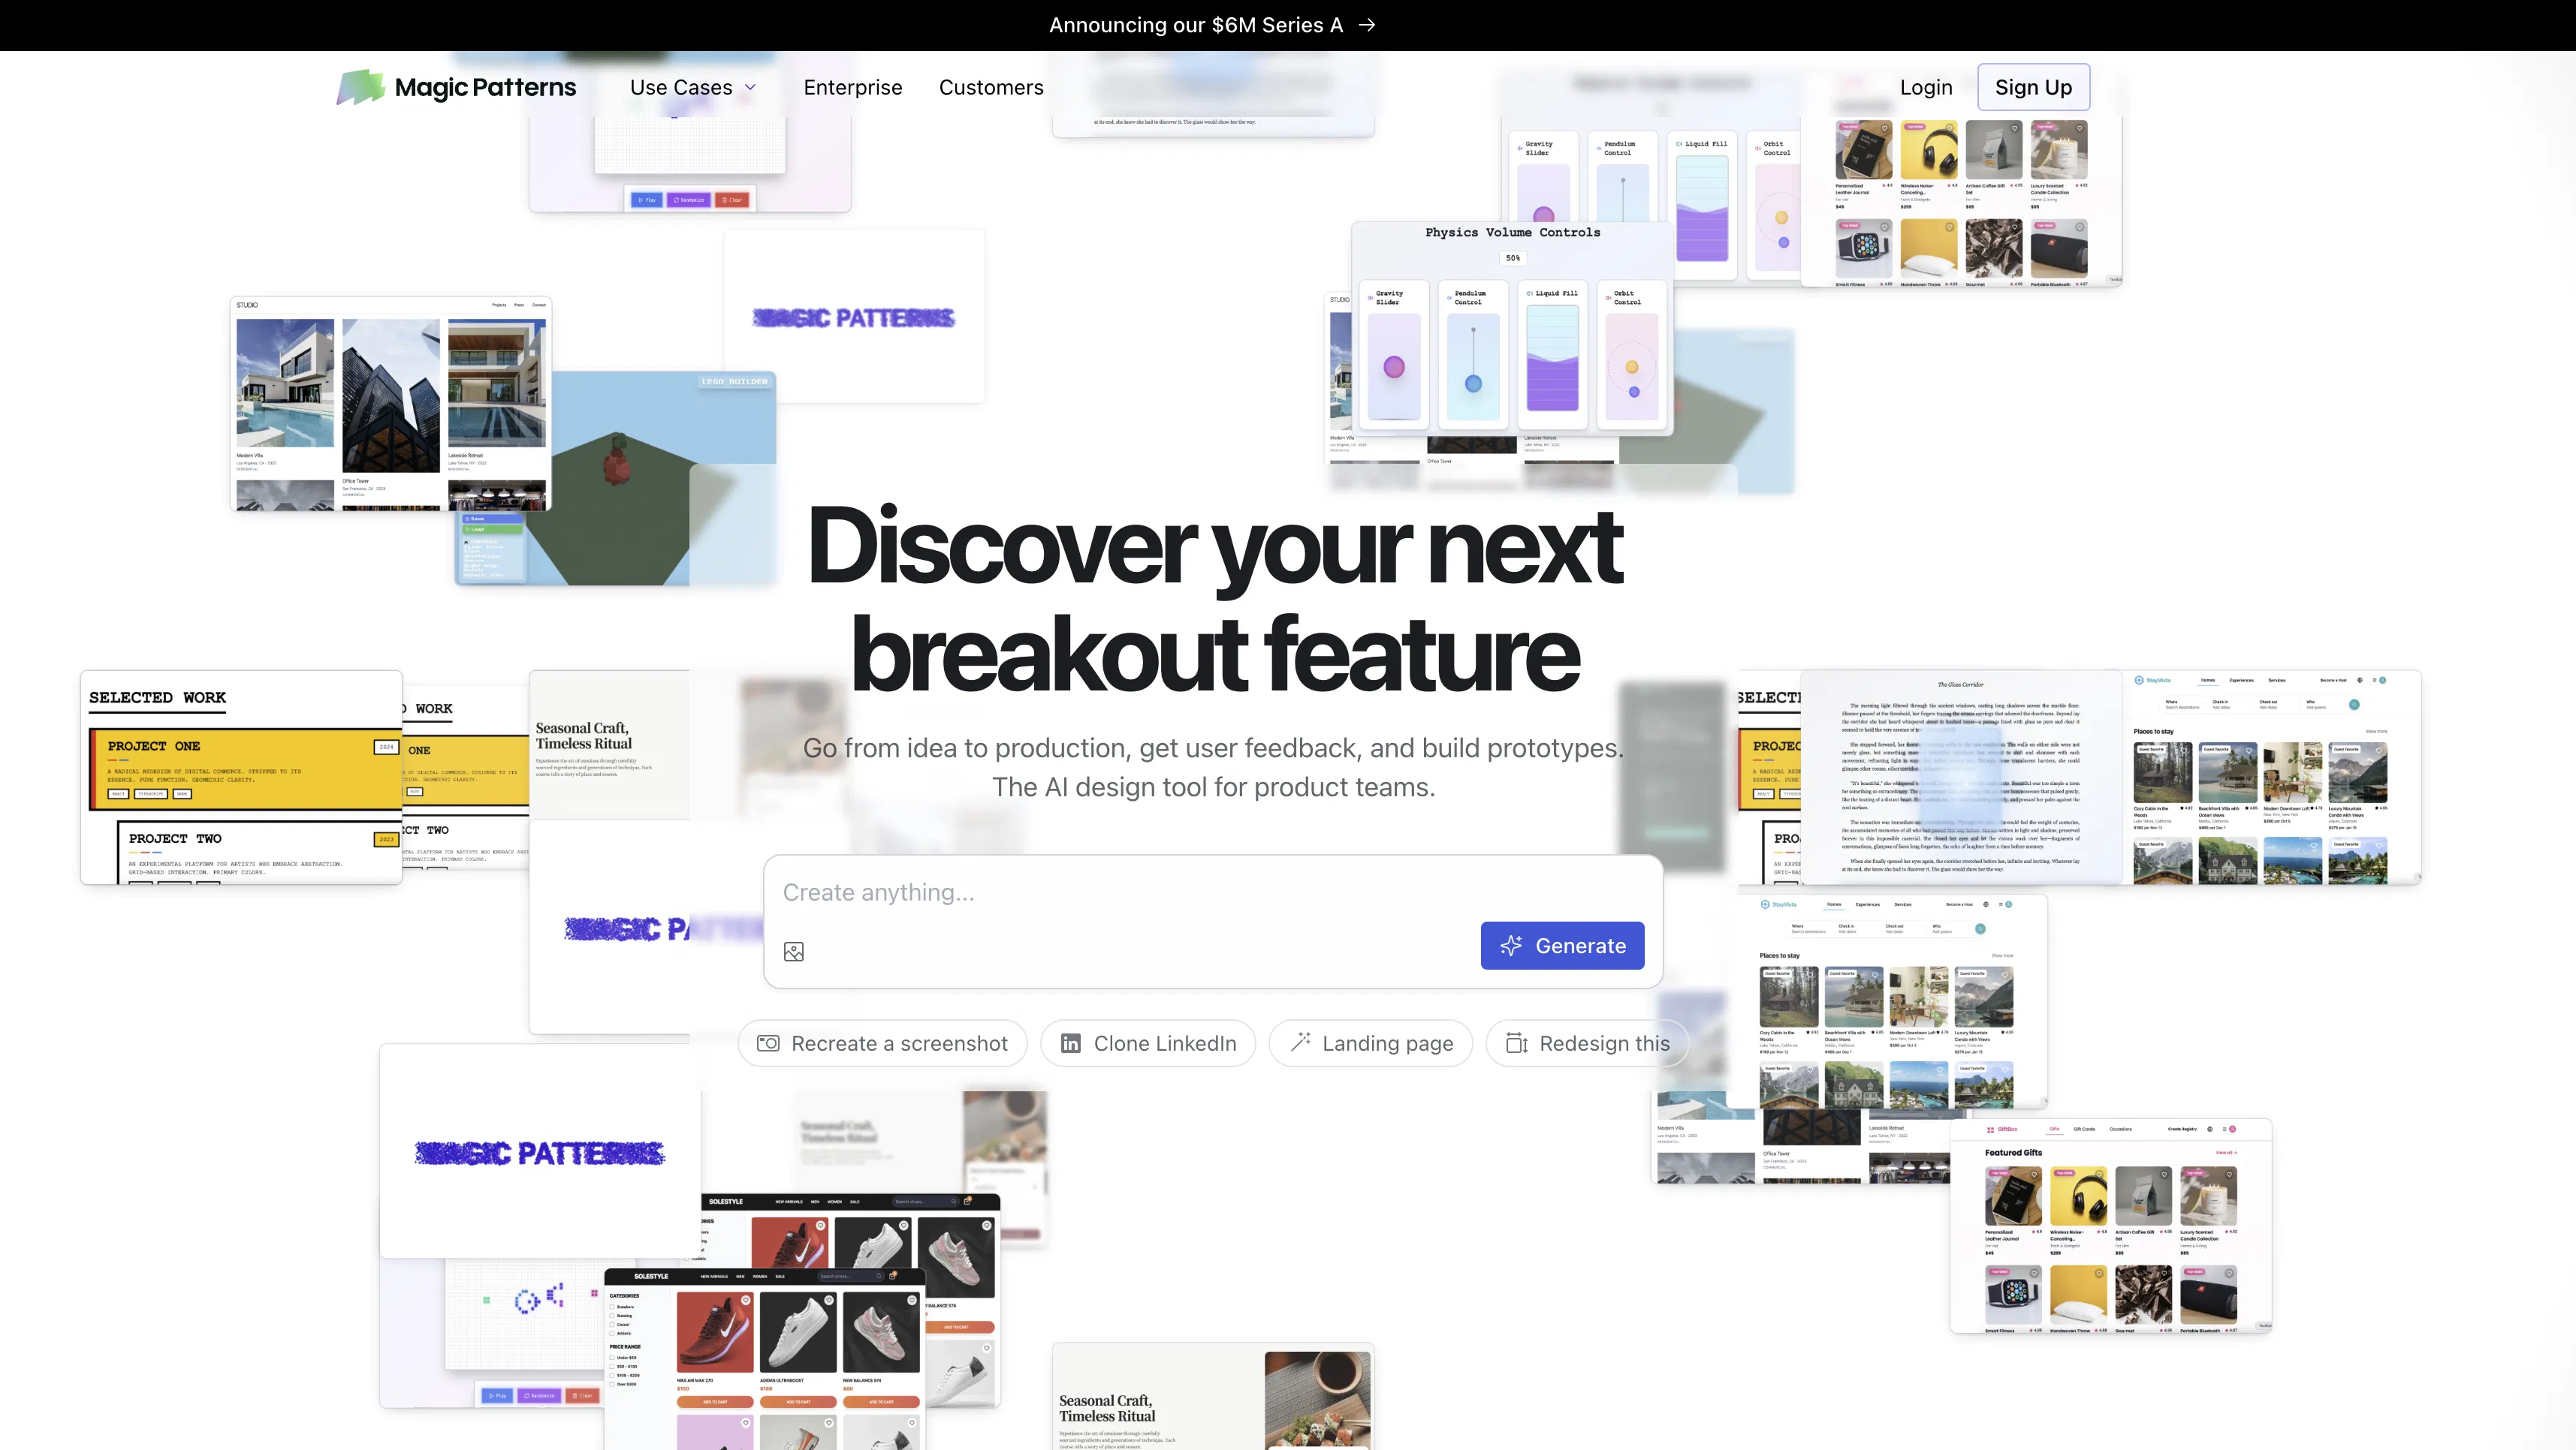This screenshot has height=1450, width=2576.
Task: Click the sparkle icon inside the Generate button
Action: point(1511,946)
